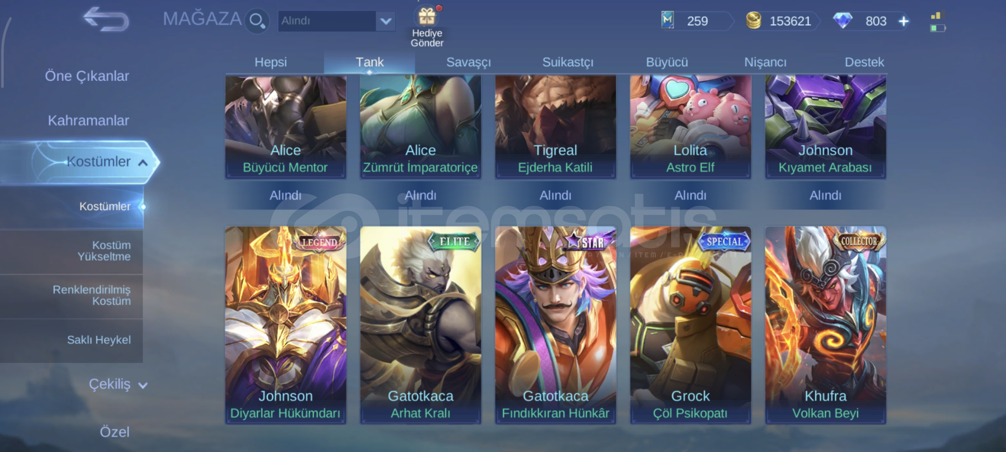This screenshot has width=1006, height=452.
Task: Open the shop search magnifier icon
Action: [257, 21]
